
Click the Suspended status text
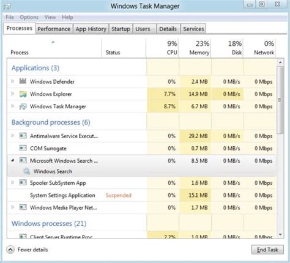pos(119,195)
